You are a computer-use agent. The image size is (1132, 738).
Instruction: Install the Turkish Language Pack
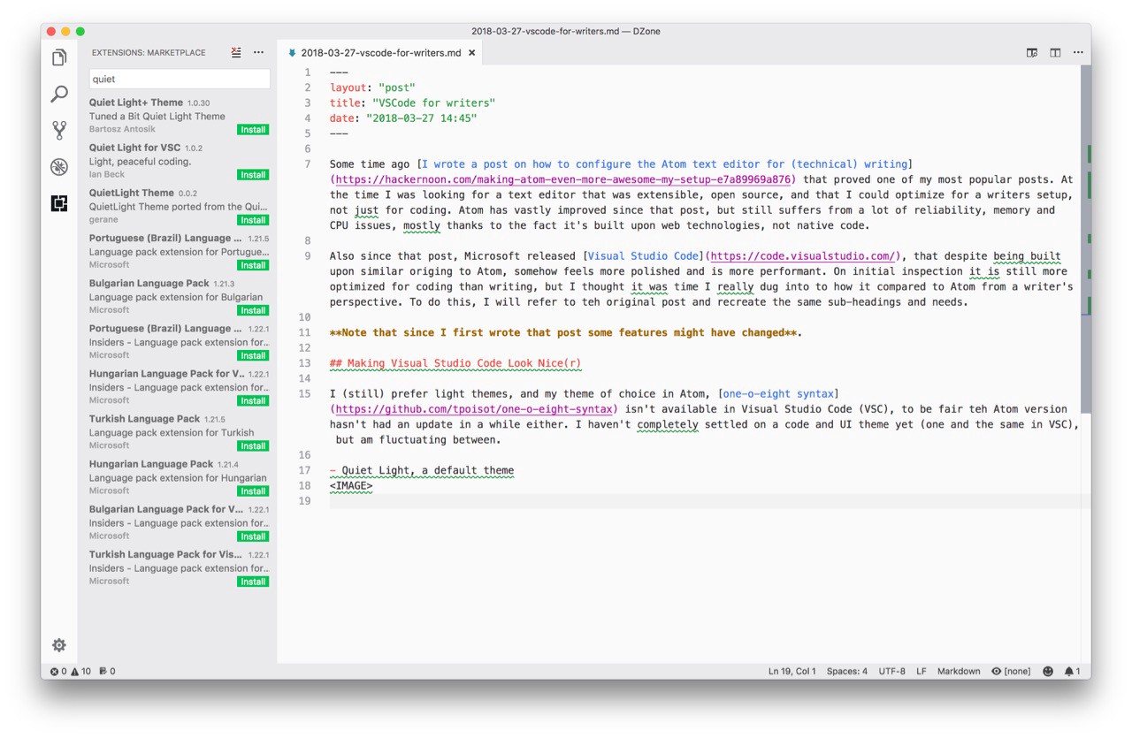[253, 446]
